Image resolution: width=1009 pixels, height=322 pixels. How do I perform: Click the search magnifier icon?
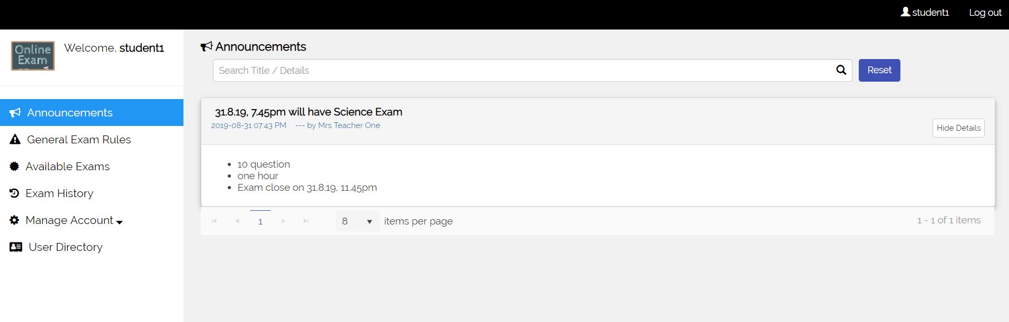(841, 70)
